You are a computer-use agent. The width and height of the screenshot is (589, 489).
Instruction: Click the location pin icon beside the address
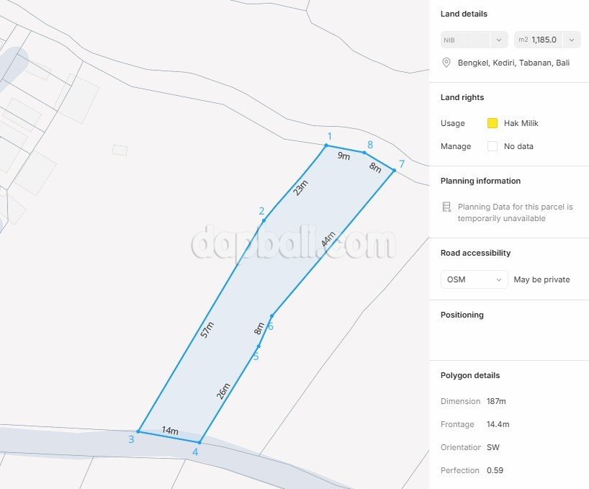[446, 63]
